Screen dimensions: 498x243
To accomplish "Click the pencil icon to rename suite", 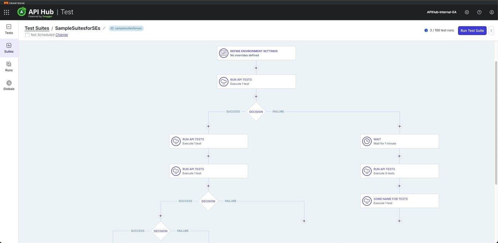I will [104, 28].
